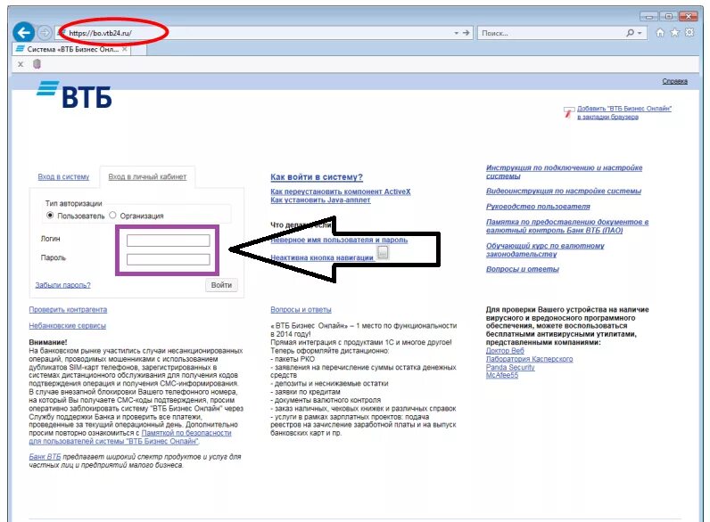This screenshot has height=522, width=710.
Task: Open Видеоинструкция по настройке системы link
Action: coord(564,192)
